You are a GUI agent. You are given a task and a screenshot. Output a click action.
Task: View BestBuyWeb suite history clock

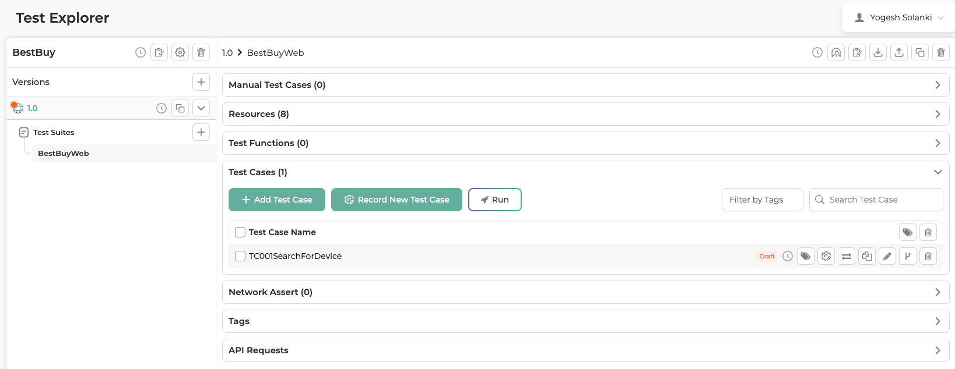(x=817, y=52)
